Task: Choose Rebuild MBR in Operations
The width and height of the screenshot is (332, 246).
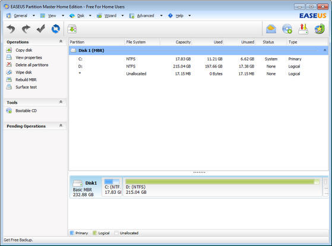Action: tap(26, 79)
